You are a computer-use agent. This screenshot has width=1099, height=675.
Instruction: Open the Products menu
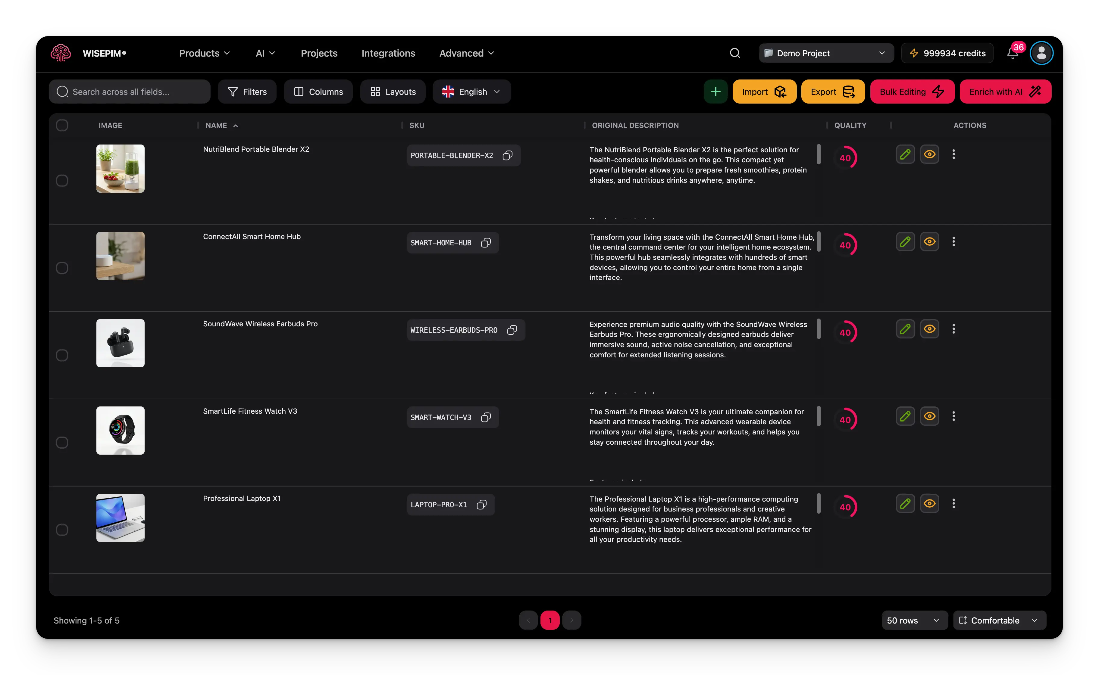point(204,53)
